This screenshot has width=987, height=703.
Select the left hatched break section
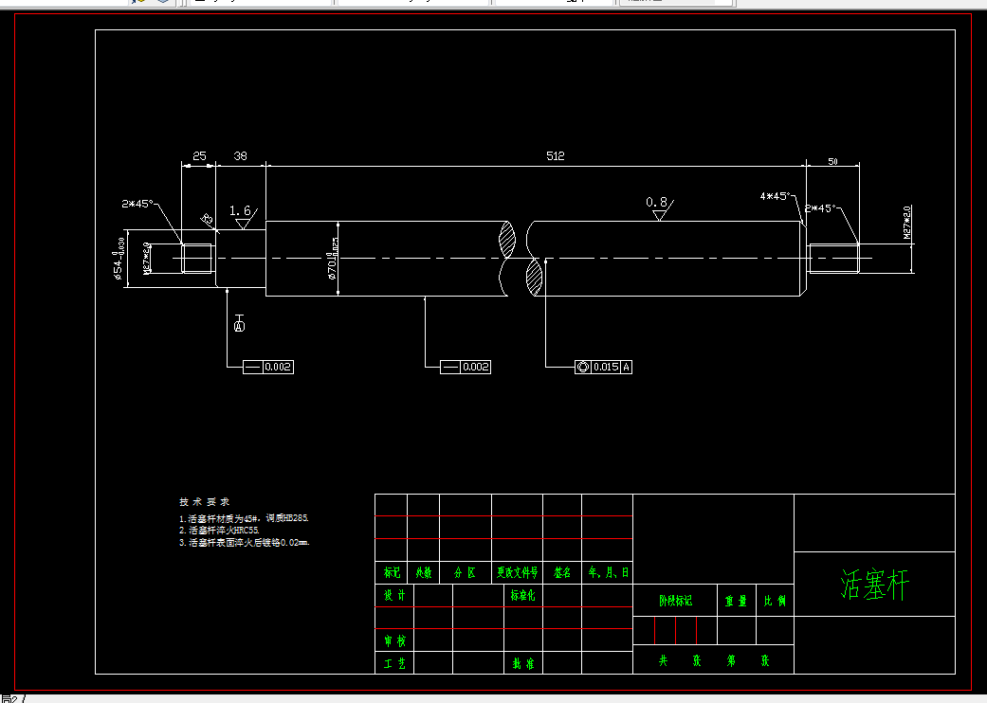coord(506,241)
